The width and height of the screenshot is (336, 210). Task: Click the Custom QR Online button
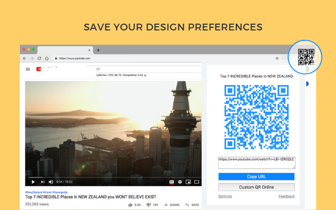256,187
